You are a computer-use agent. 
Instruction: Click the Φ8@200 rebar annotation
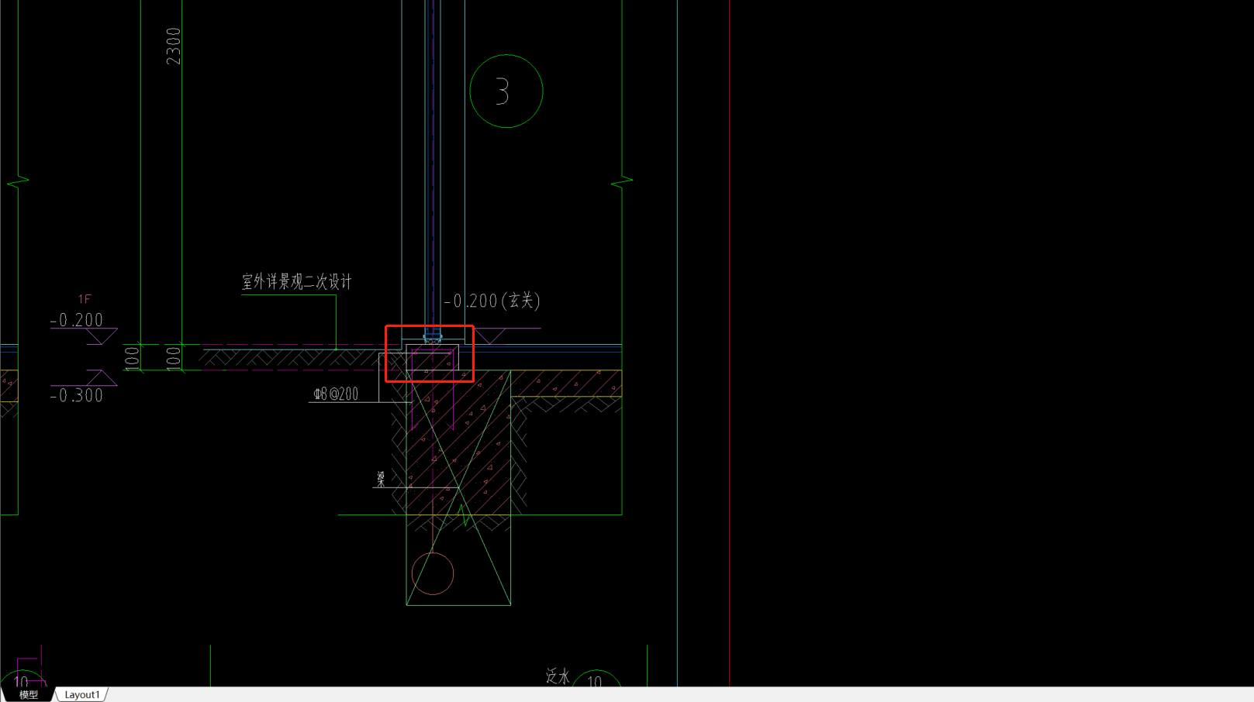click(x=336, y=394)
